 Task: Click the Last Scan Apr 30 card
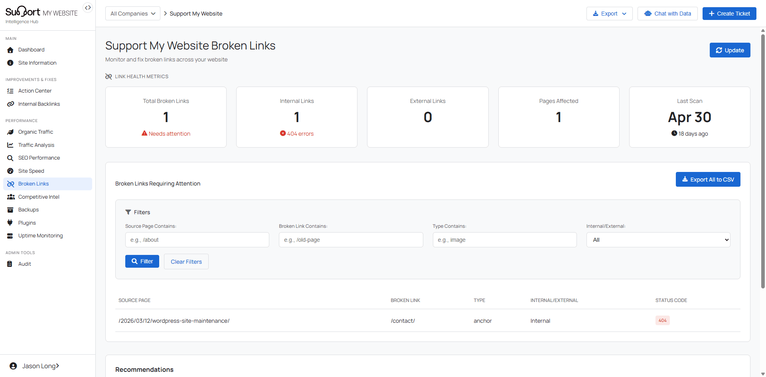689,117
